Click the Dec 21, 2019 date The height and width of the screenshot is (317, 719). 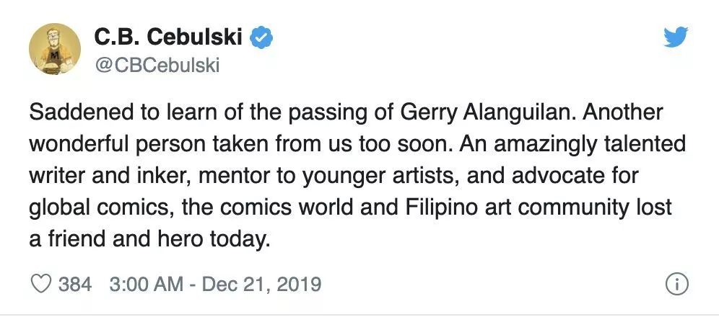click(261, 284)
